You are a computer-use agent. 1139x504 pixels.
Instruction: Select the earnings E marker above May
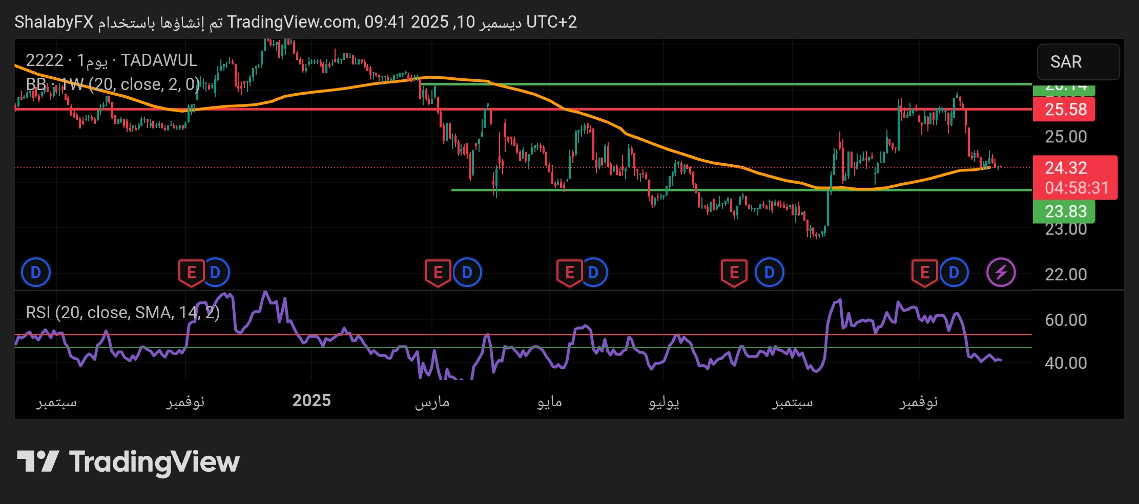tap(569, 272)
